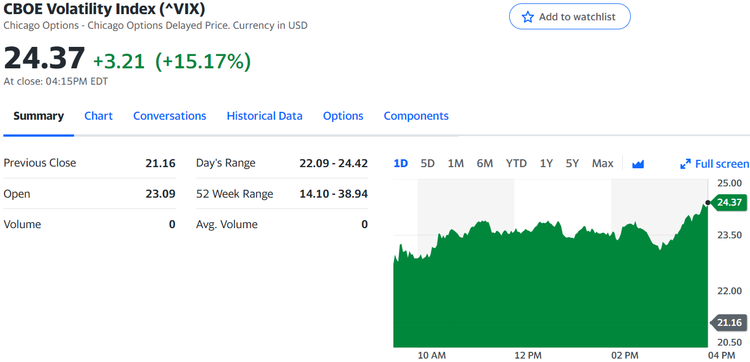Click the star icon in Add to watchlist
The height and width of the screenshot is (362, 750).
click(527, 17)
